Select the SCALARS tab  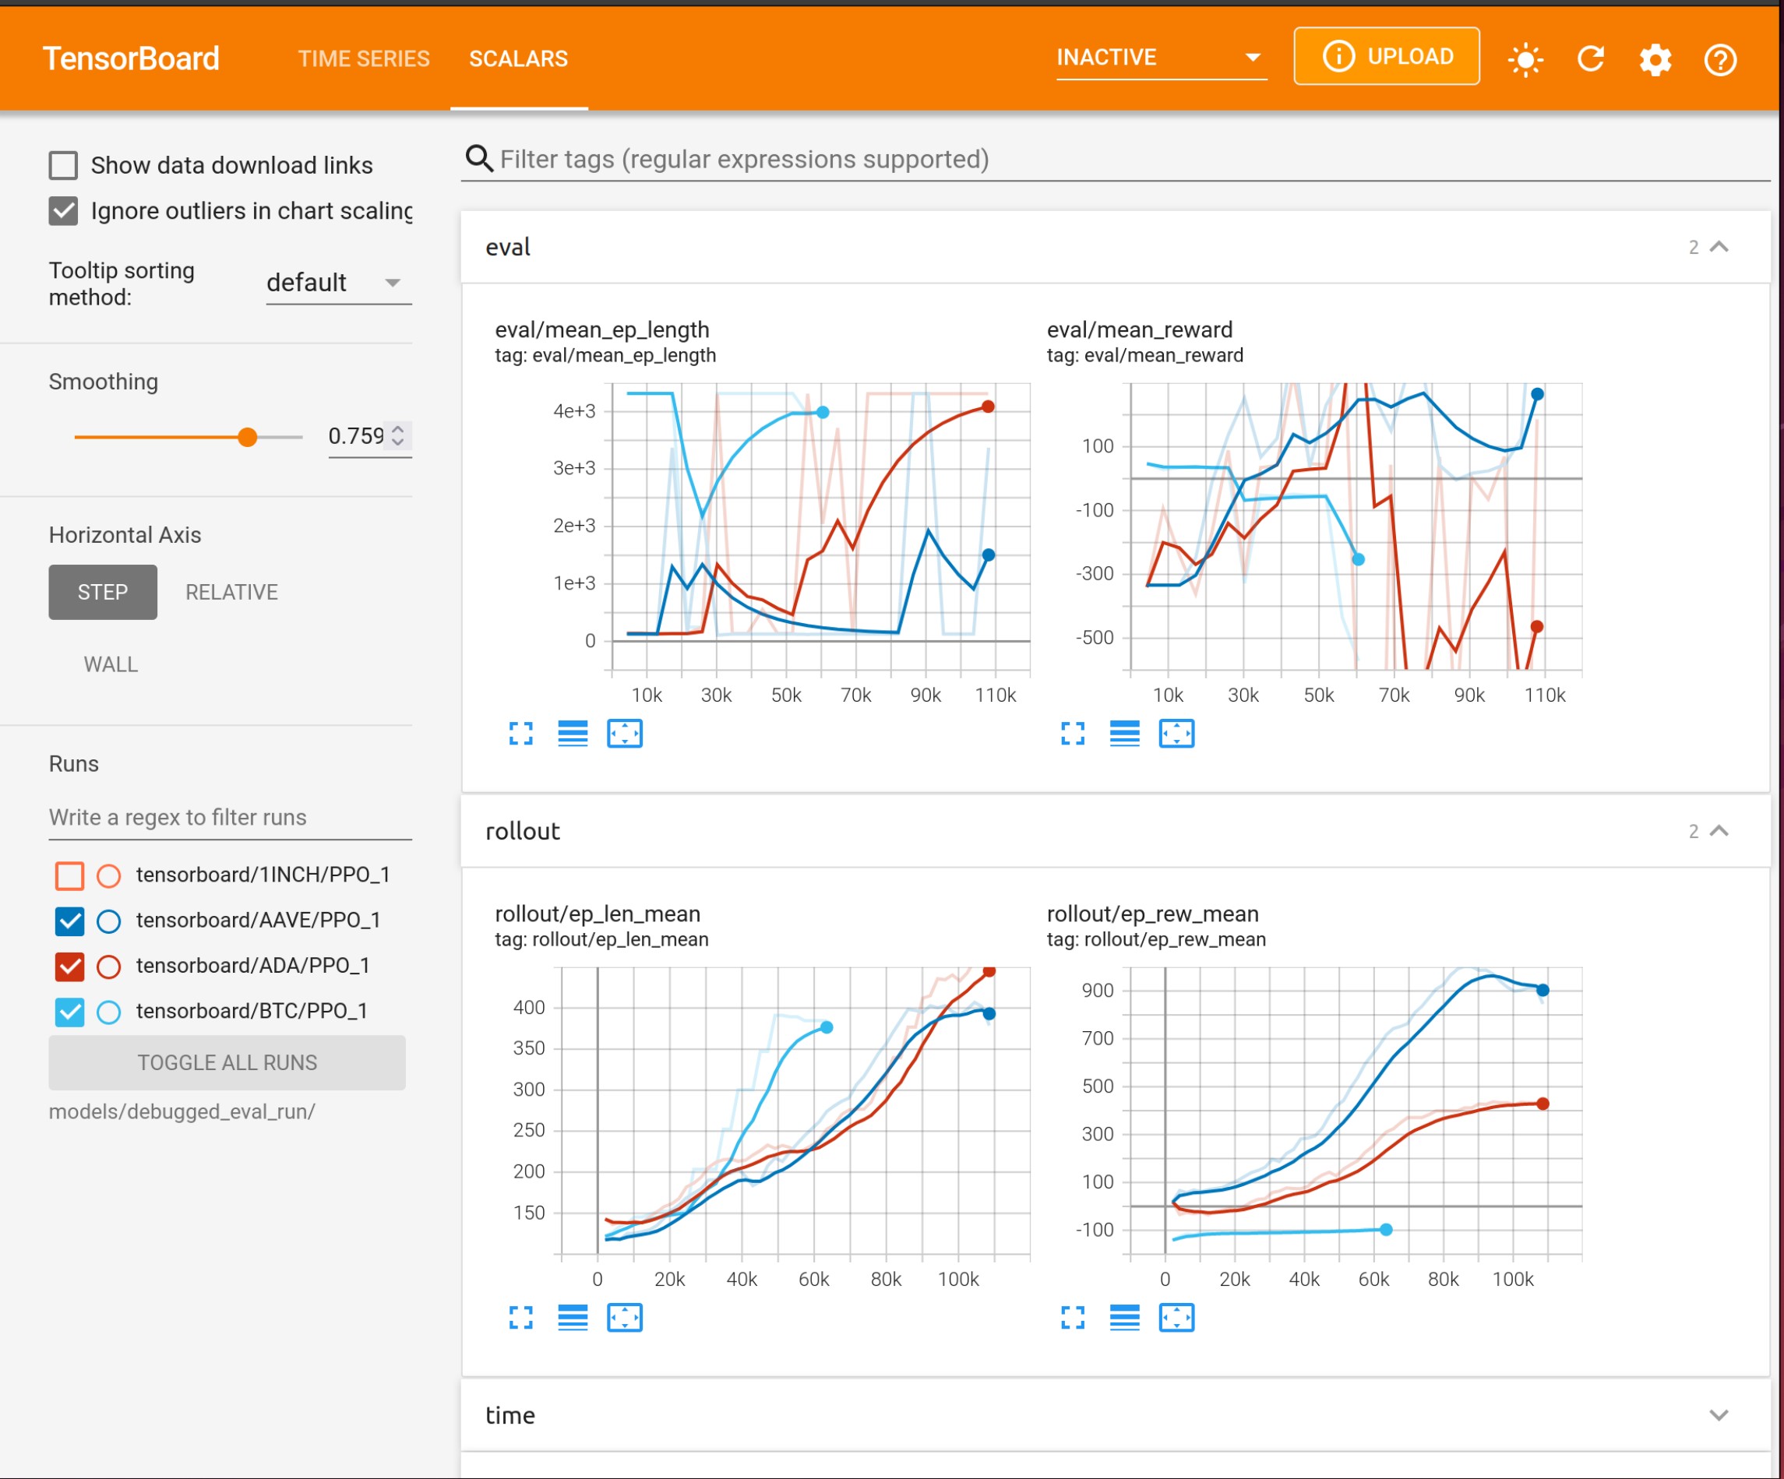coord(518,58)
